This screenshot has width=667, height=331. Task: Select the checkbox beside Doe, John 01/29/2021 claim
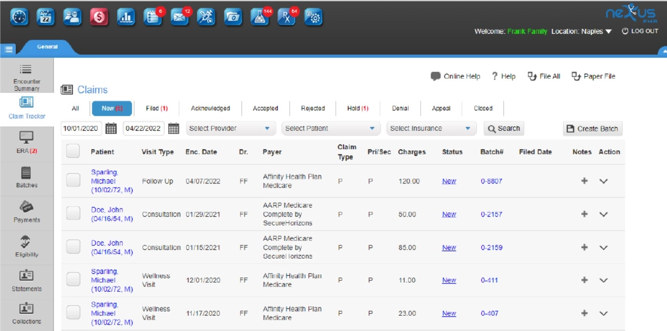point(73,214)
